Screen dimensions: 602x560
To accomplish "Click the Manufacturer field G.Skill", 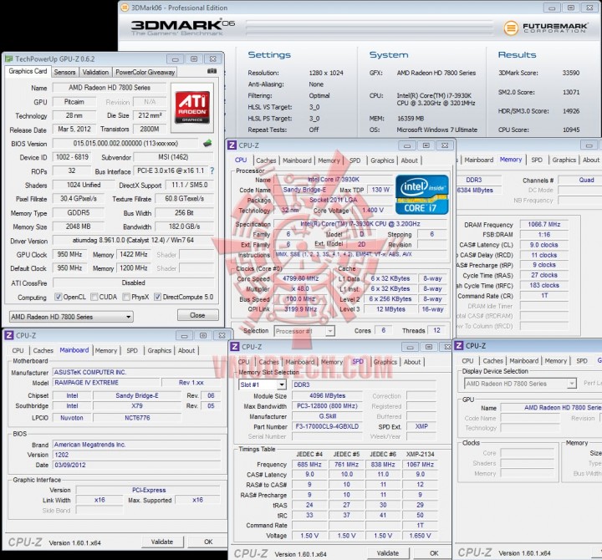I will point(327,416).
